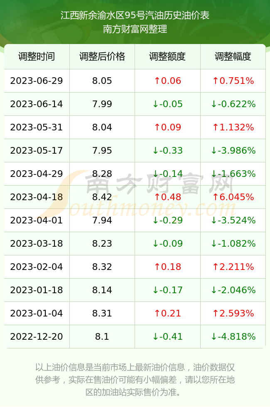Click the disclaimer text below the table
270x407 pixels.
[x=135, y=380]
